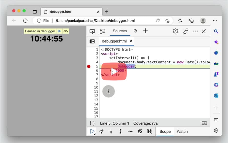Toggle Read aloud in the address bar

158,21
